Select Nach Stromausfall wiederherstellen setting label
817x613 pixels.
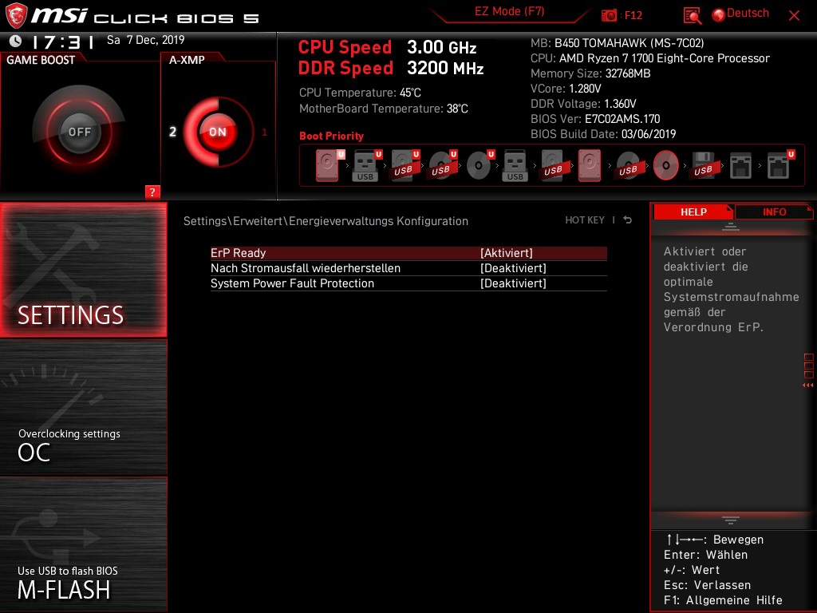point(306,268)
